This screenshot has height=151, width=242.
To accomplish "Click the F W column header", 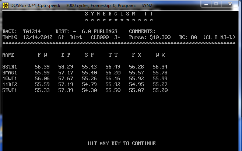I will pos(42,55).
